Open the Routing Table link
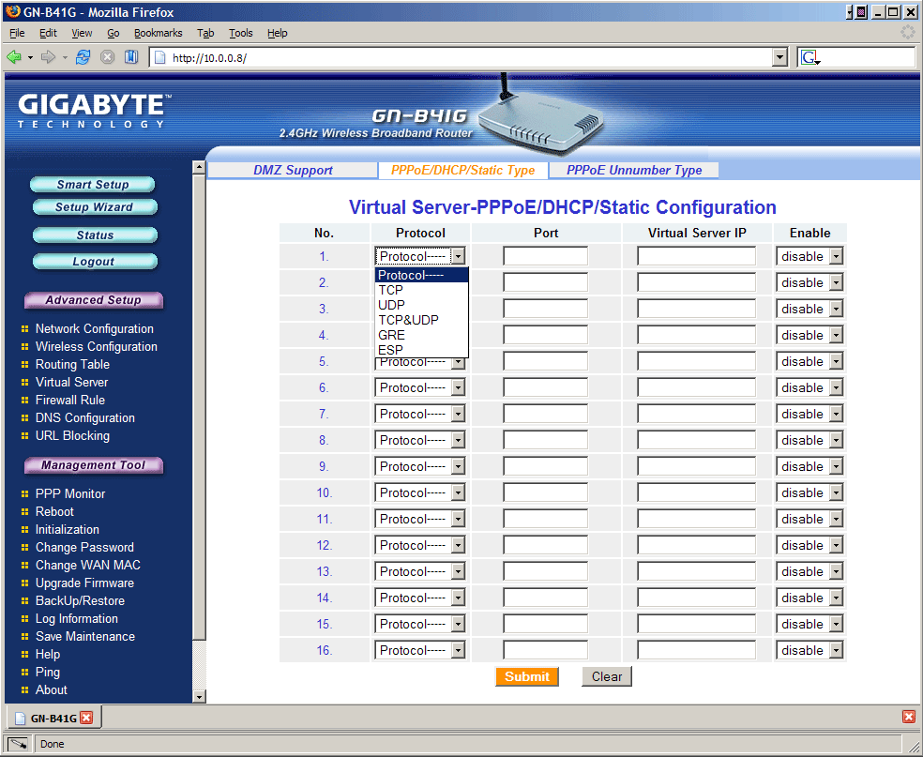 coord(72,364)
